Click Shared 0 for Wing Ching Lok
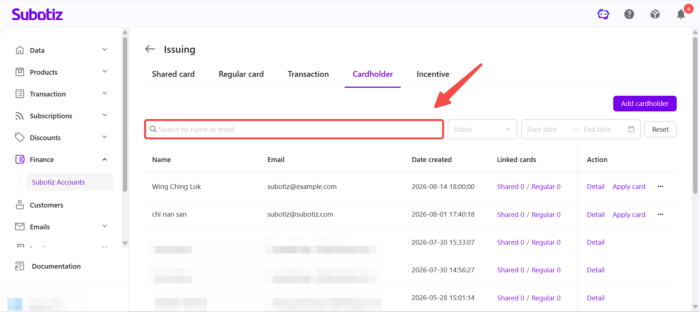This screenshot has height=312, width=700. click(x=511, y=187)
